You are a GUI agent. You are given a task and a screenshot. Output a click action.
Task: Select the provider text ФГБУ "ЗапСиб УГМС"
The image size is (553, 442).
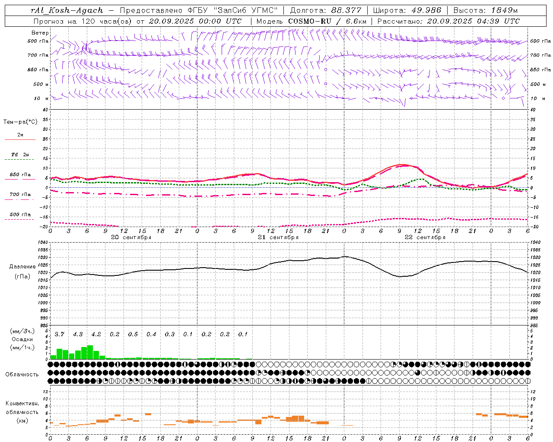234,10
